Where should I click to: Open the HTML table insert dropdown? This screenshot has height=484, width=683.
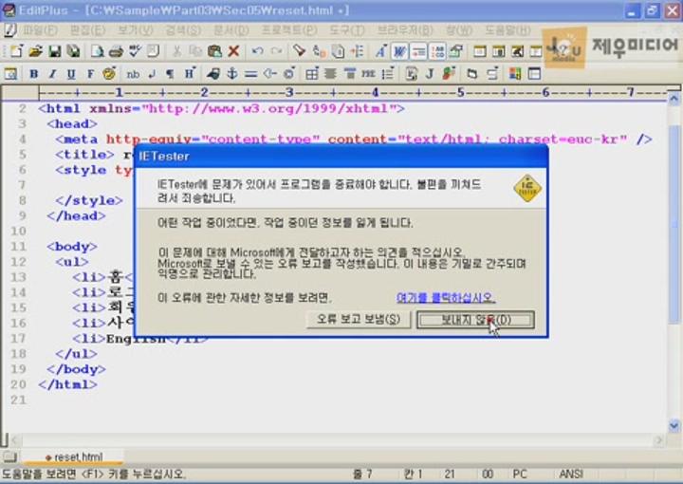coord(312,74)
